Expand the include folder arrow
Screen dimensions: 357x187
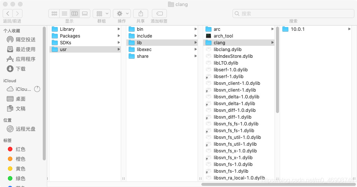[x=196, y=36]
